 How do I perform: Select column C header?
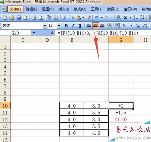pos(23,40)
